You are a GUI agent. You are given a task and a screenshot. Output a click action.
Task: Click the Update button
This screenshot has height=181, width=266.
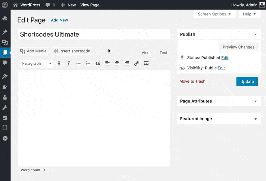[x=247, y=82]
